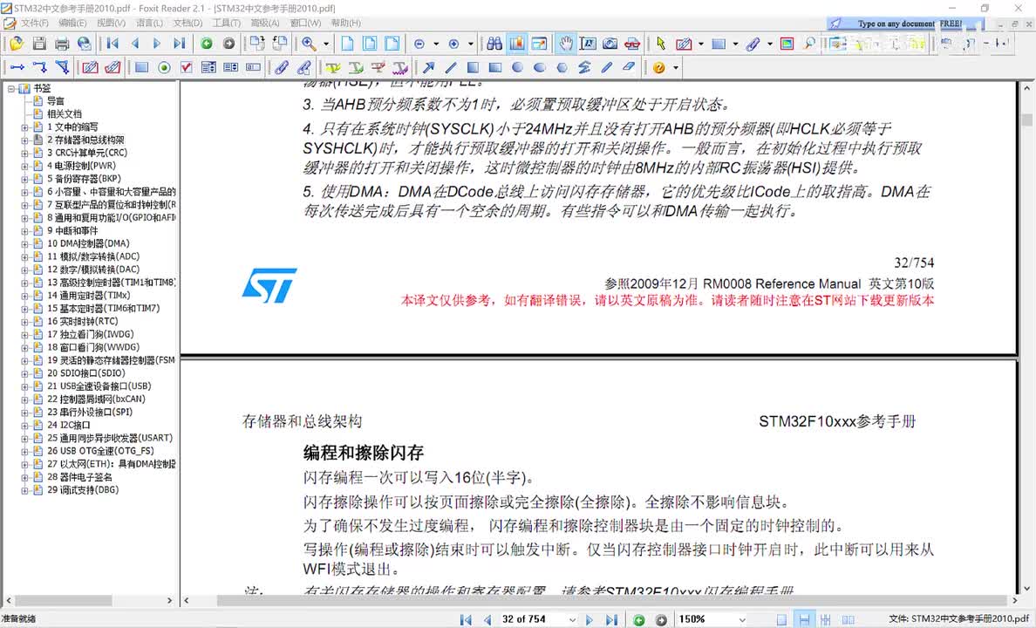Screen dimensions: 1036x628
Task: Toggle continuous facing layout in status bar
Action: pos(825,619)
